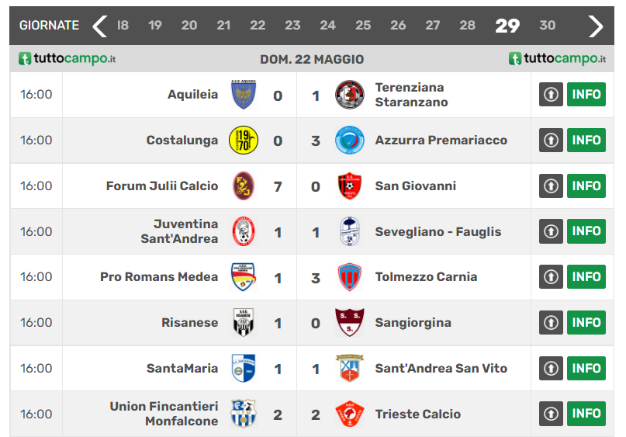Viewport: 626px width, 437px height.
Task: Click the Sevegliano - Fauglis team name
Action: coord(438,231)
